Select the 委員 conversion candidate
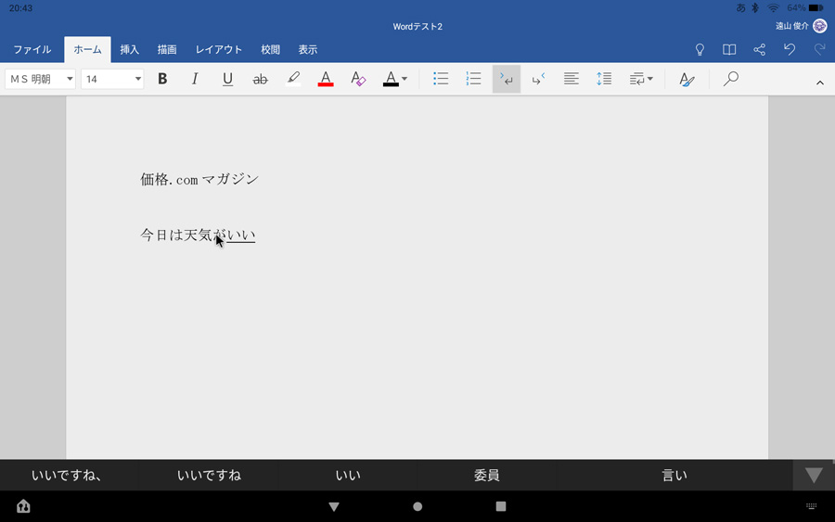The image size is (835, 522). point(486,475)
